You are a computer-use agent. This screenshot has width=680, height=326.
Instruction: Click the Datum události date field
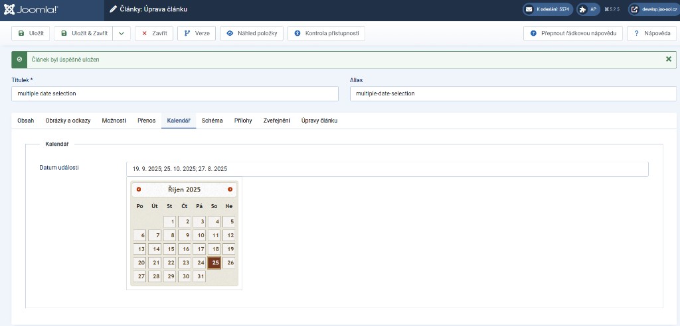tap(386, 169)
